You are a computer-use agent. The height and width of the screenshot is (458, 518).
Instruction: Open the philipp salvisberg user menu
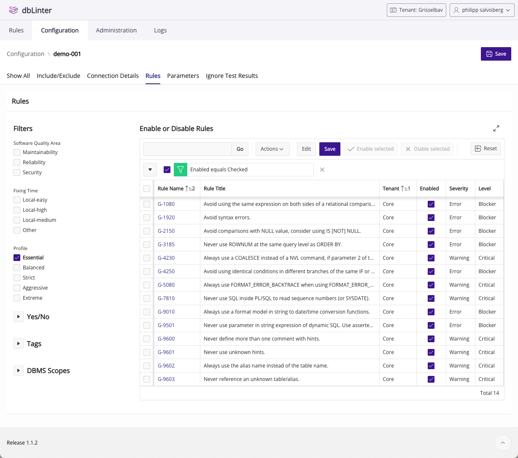pos(483,10)
